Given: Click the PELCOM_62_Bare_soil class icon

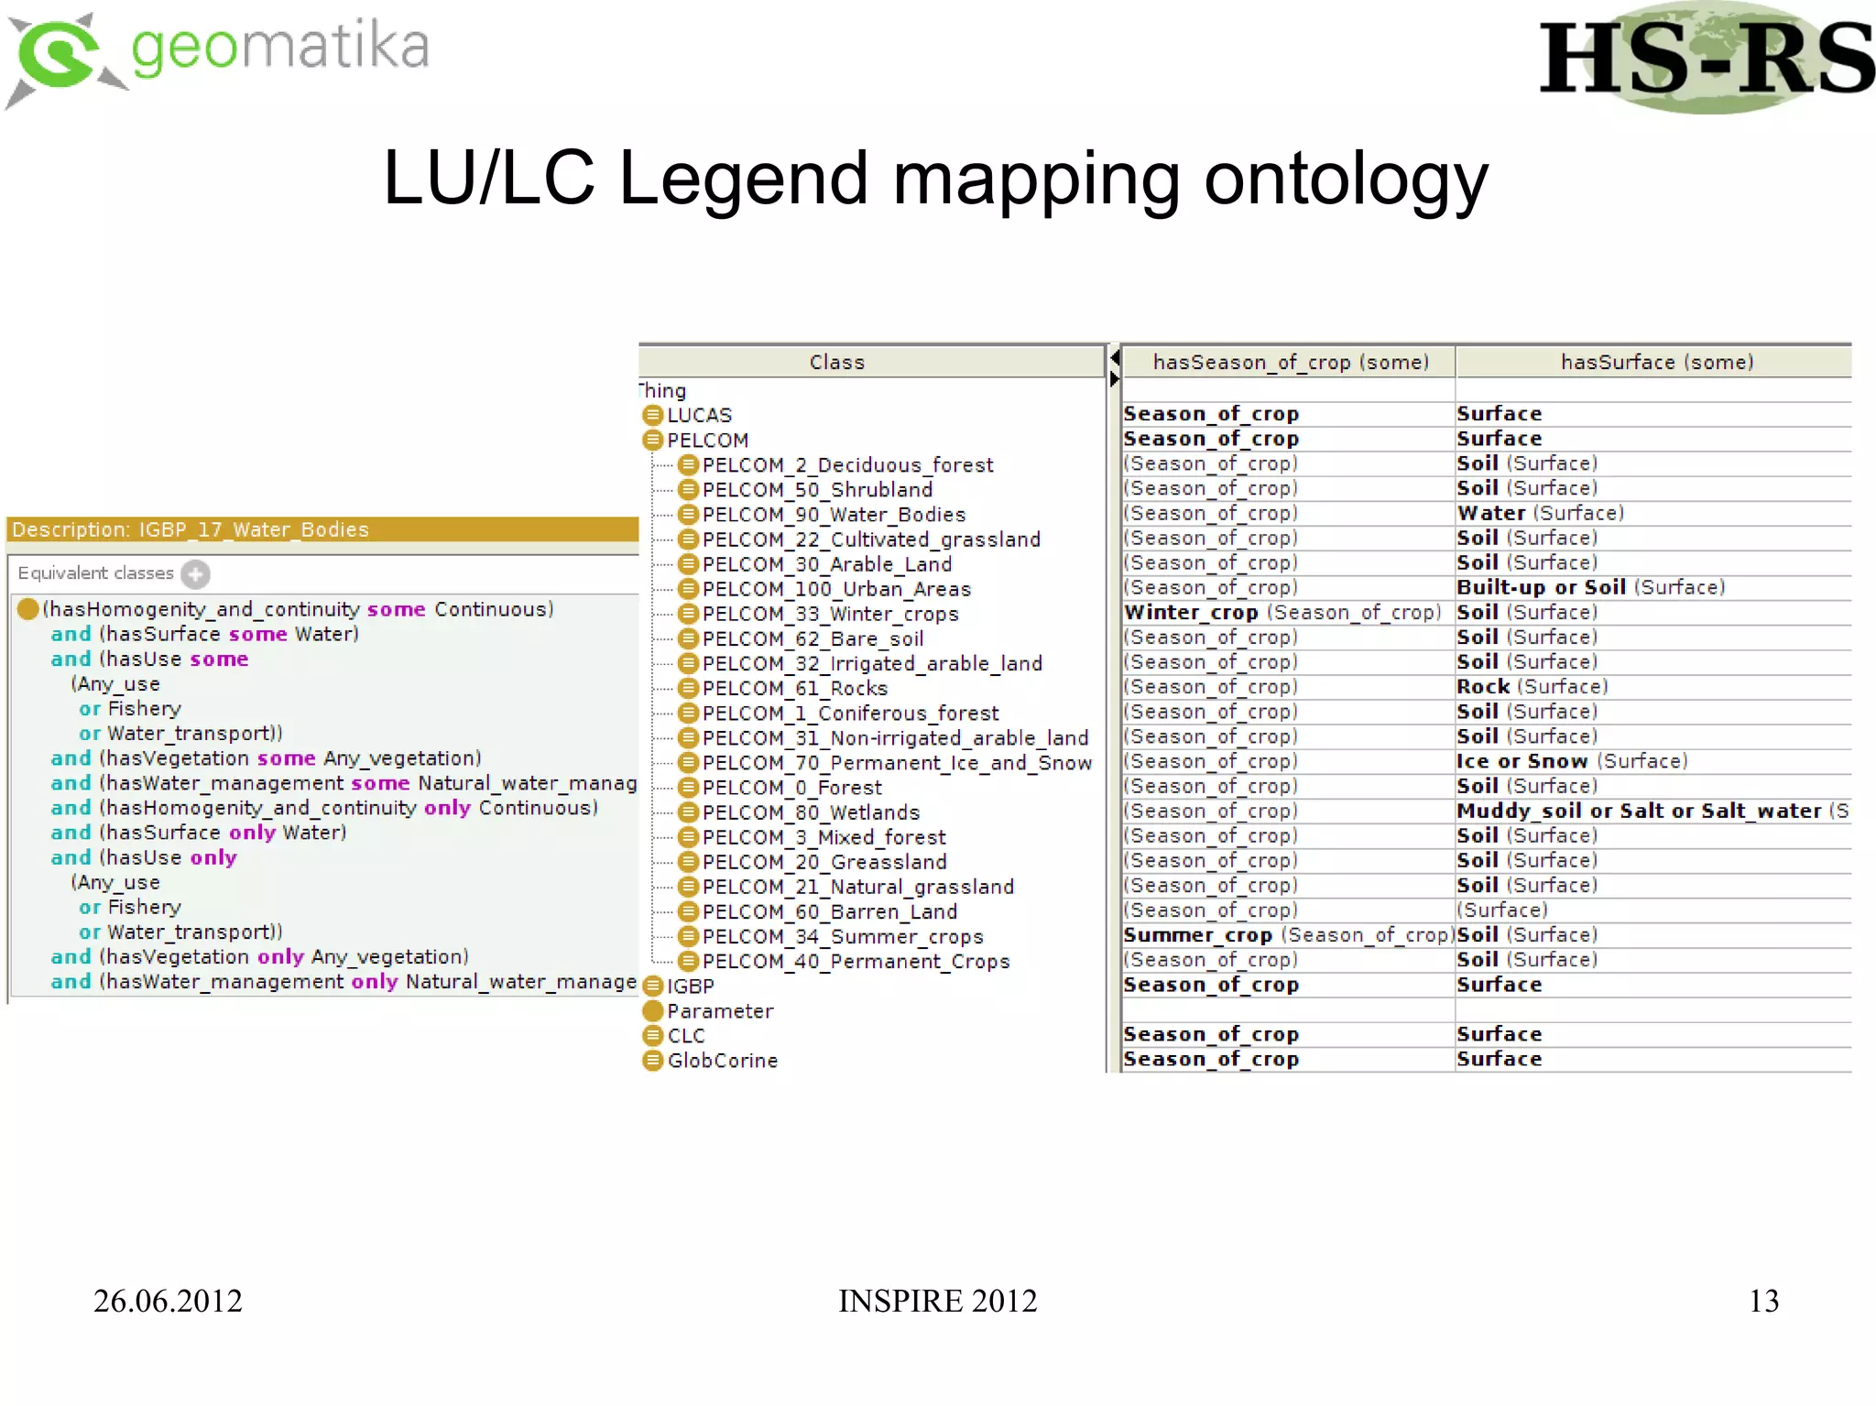Looking at the screenshot, I should click(x=688, y=638).
